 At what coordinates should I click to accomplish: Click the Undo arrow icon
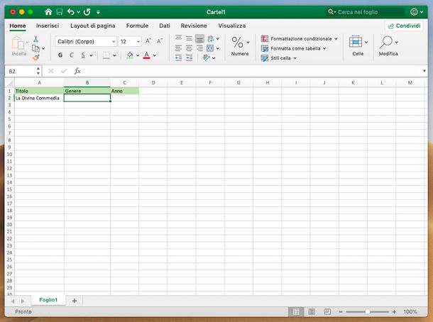coord(71,12)
